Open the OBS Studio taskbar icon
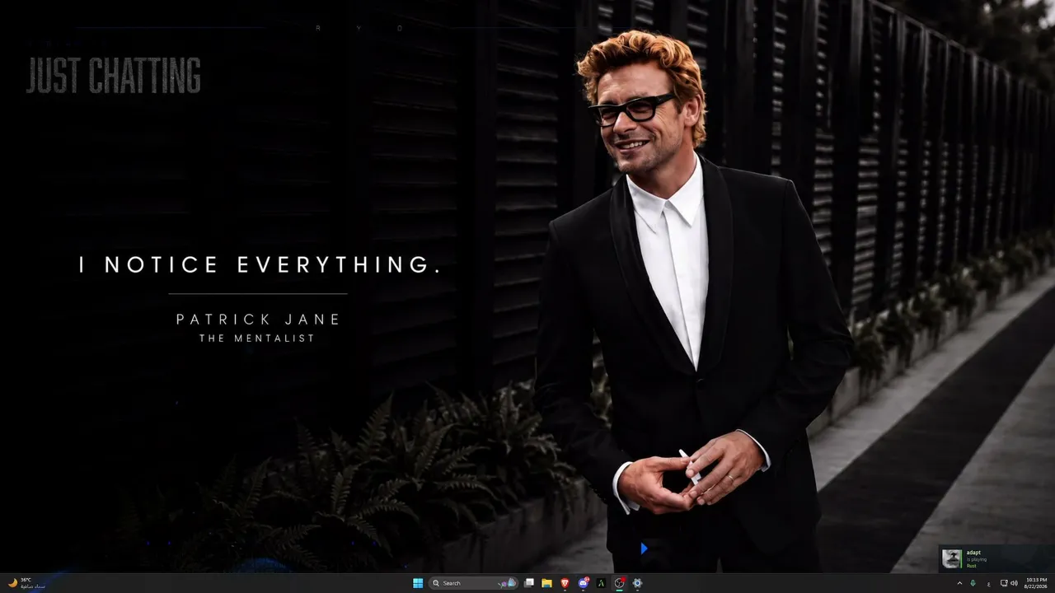Viewport: 1055px width, 593px height. tap(619, 583)
